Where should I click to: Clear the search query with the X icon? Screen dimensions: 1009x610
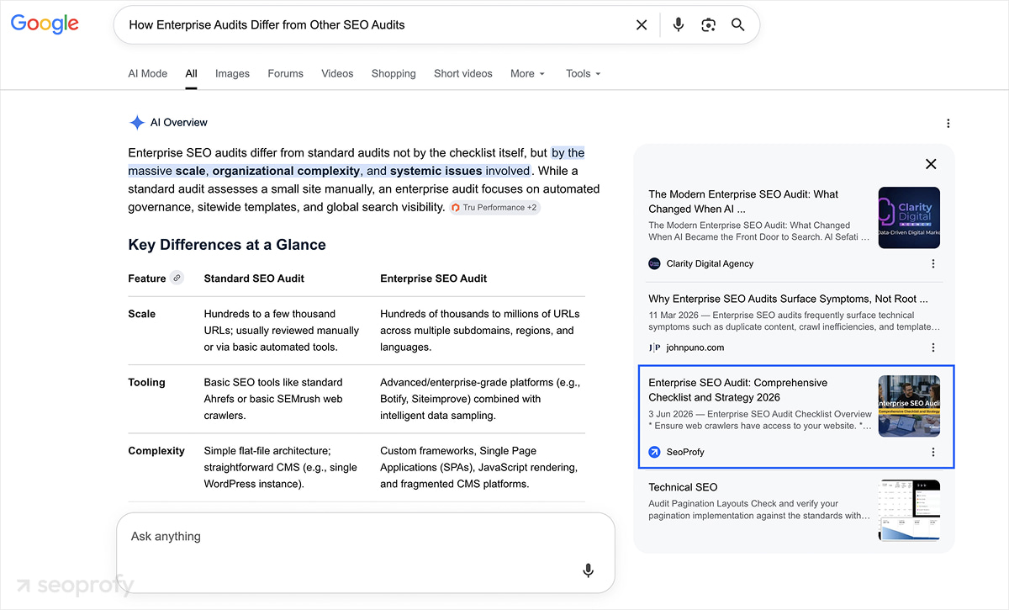point(642,25)
